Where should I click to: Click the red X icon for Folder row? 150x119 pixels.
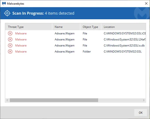pos(10,52)
